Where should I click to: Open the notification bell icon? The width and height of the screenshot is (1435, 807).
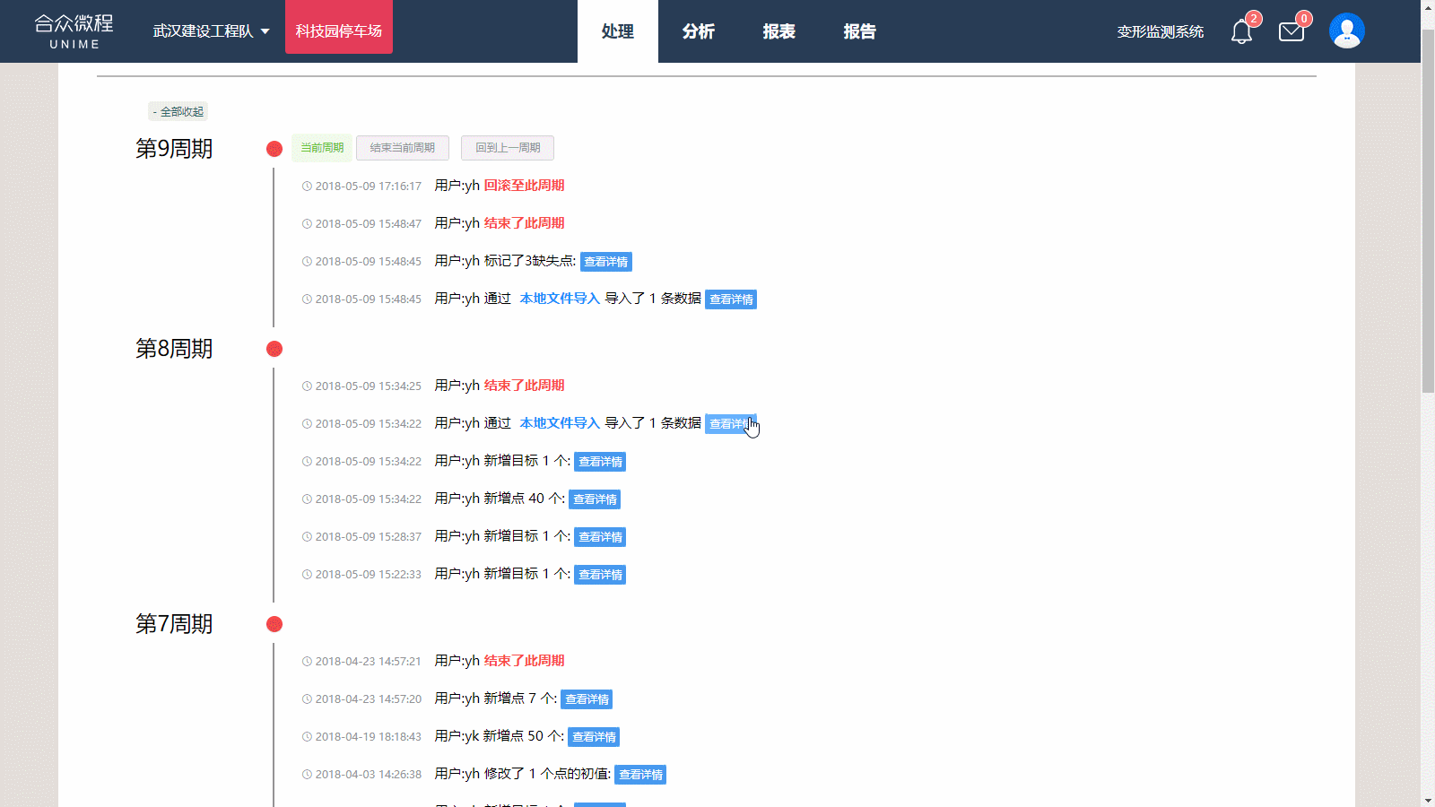click(1241, 31)
